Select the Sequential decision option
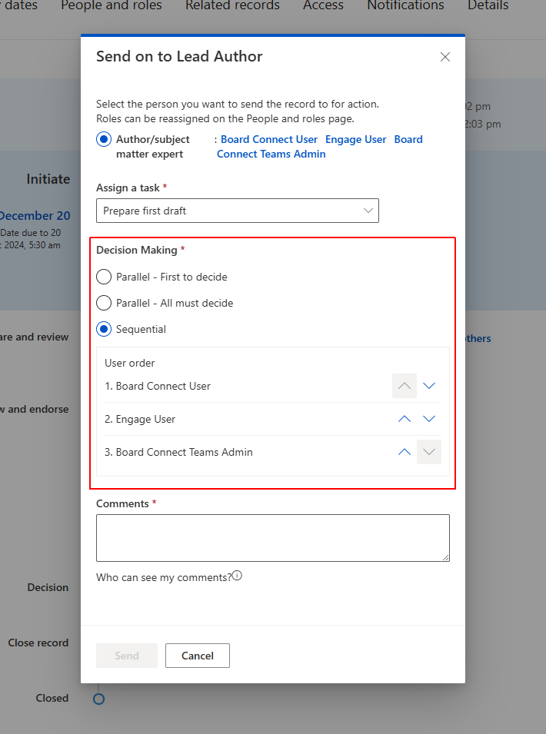 pyautogui.click(x=104, y=329)
